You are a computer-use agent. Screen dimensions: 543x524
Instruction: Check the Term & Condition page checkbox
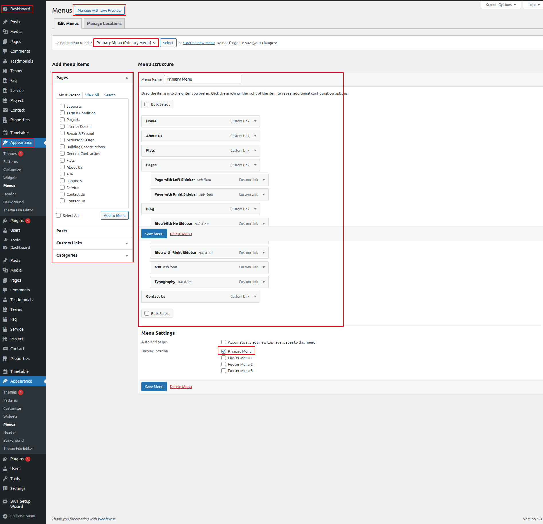[x=62, y=113]
